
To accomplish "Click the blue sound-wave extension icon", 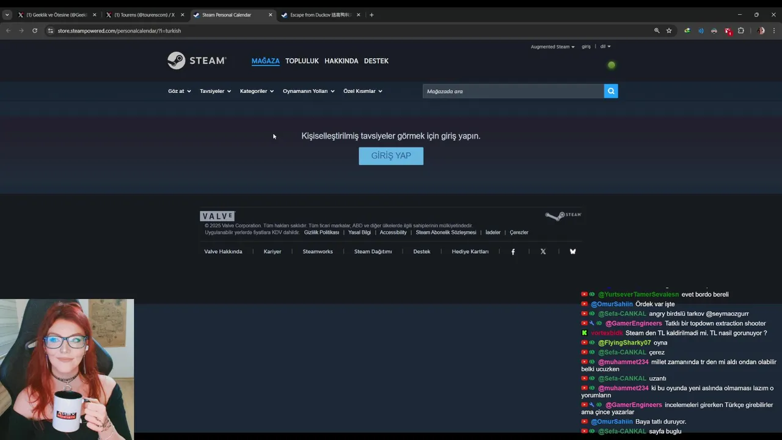I will pos(701,31).
